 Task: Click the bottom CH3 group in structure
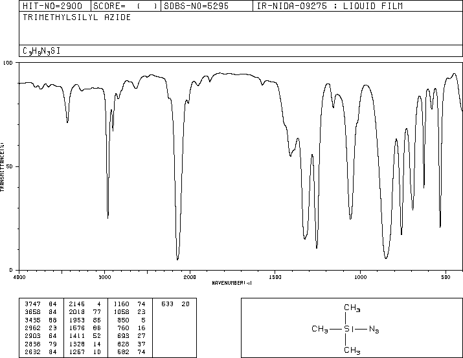pyautogui.click(x=352, y=350)
